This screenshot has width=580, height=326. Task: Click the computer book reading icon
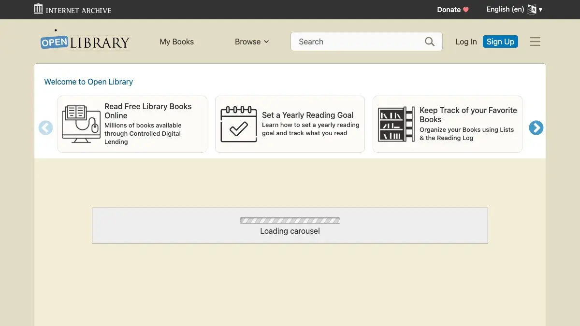81,124
